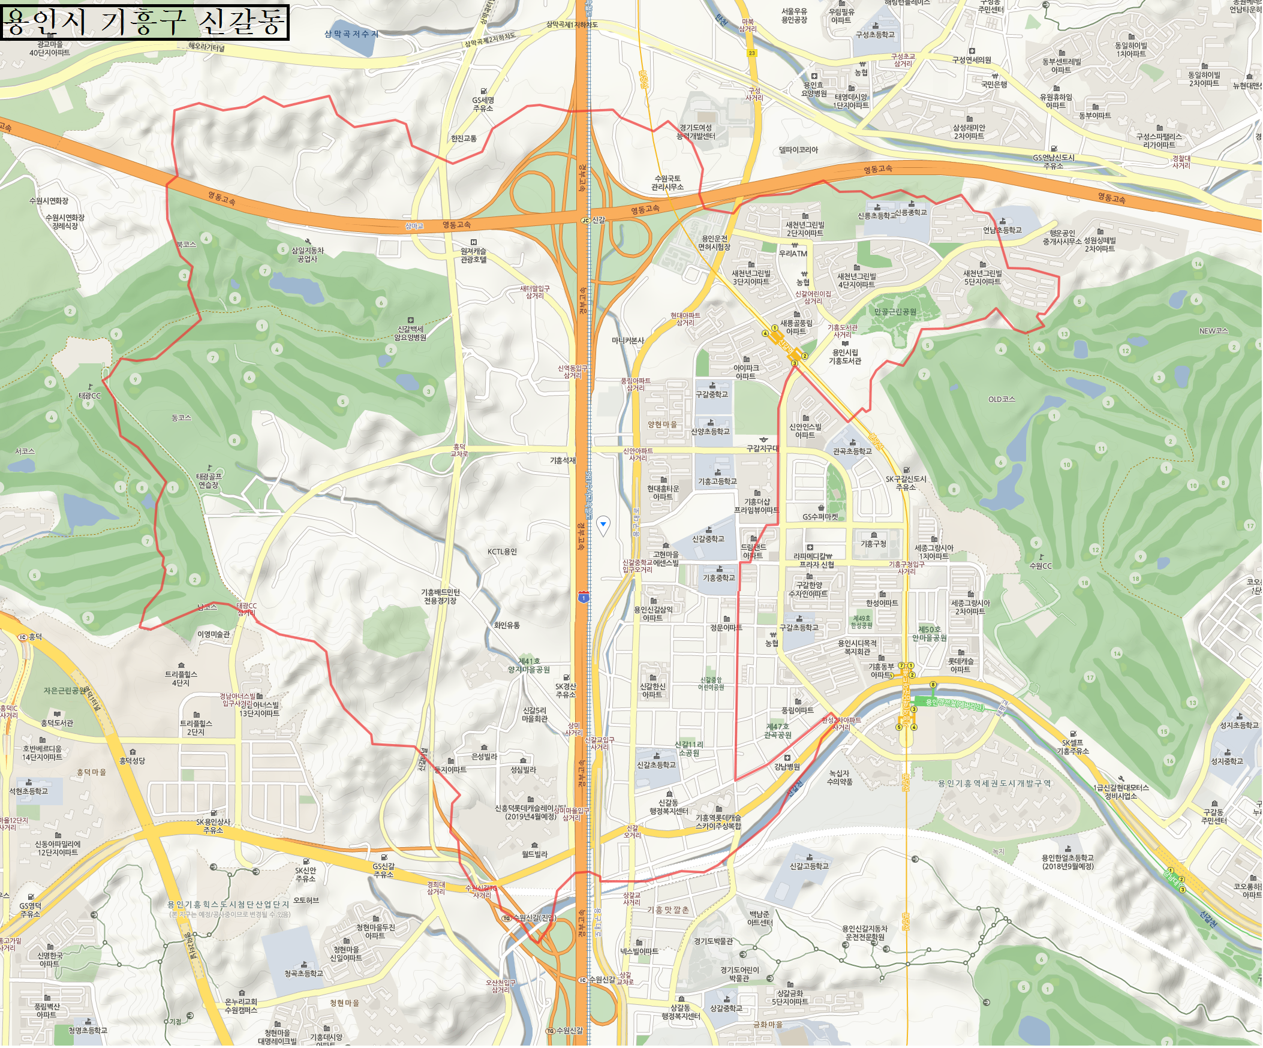Open the 기흥구청 district office label
This screenshot has height=1048, width=1263.
tap(874, 545)
